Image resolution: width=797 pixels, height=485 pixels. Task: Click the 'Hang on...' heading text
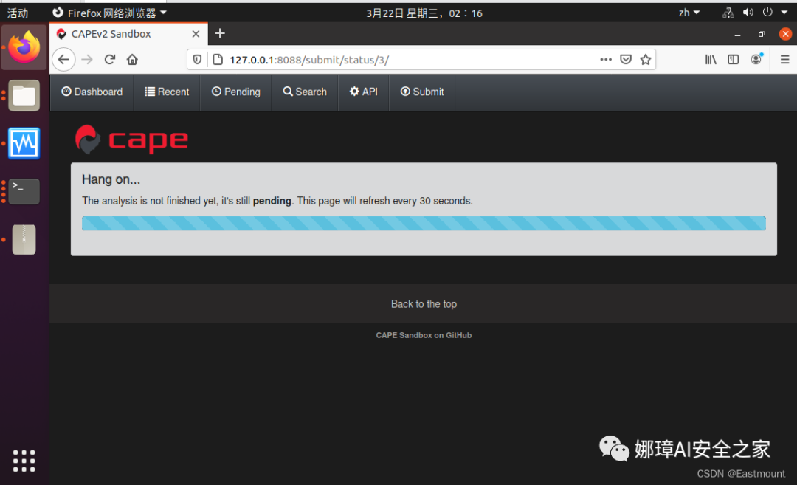pyautogui.click(x=111, y=179)
